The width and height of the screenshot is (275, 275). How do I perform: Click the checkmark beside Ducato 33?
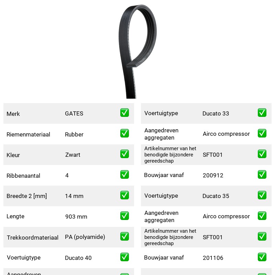click(x=262, y=113)
